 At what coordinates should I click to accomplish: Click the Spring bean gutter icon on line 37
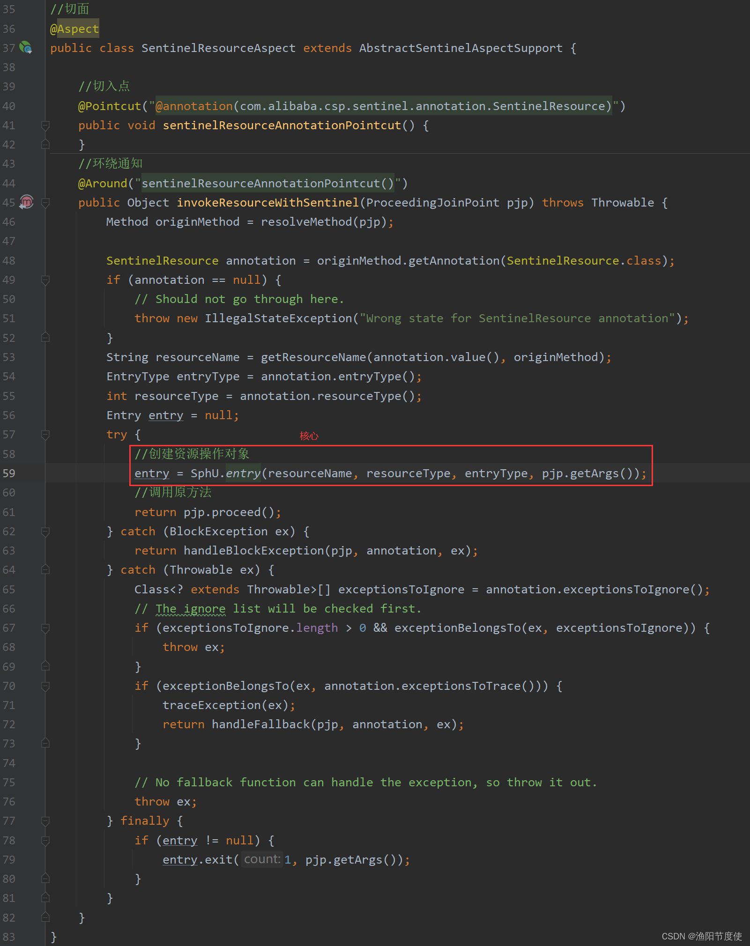coord(26,48)
